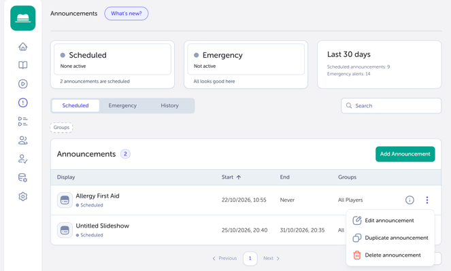Click the What's new? button

coord(127,14)
